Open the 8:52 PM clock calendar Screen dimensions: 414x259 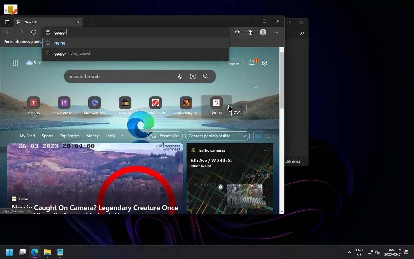click(x=393, y=252)
